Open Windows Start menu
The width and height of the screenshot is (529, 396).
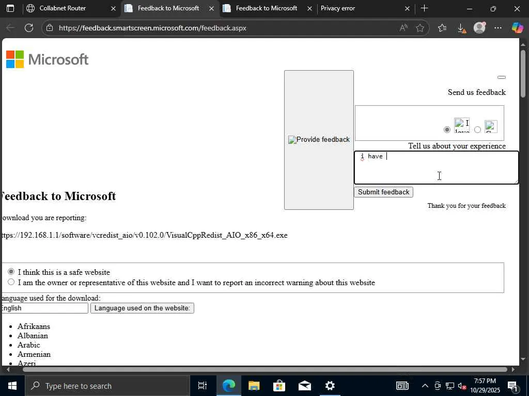[12, 386]
